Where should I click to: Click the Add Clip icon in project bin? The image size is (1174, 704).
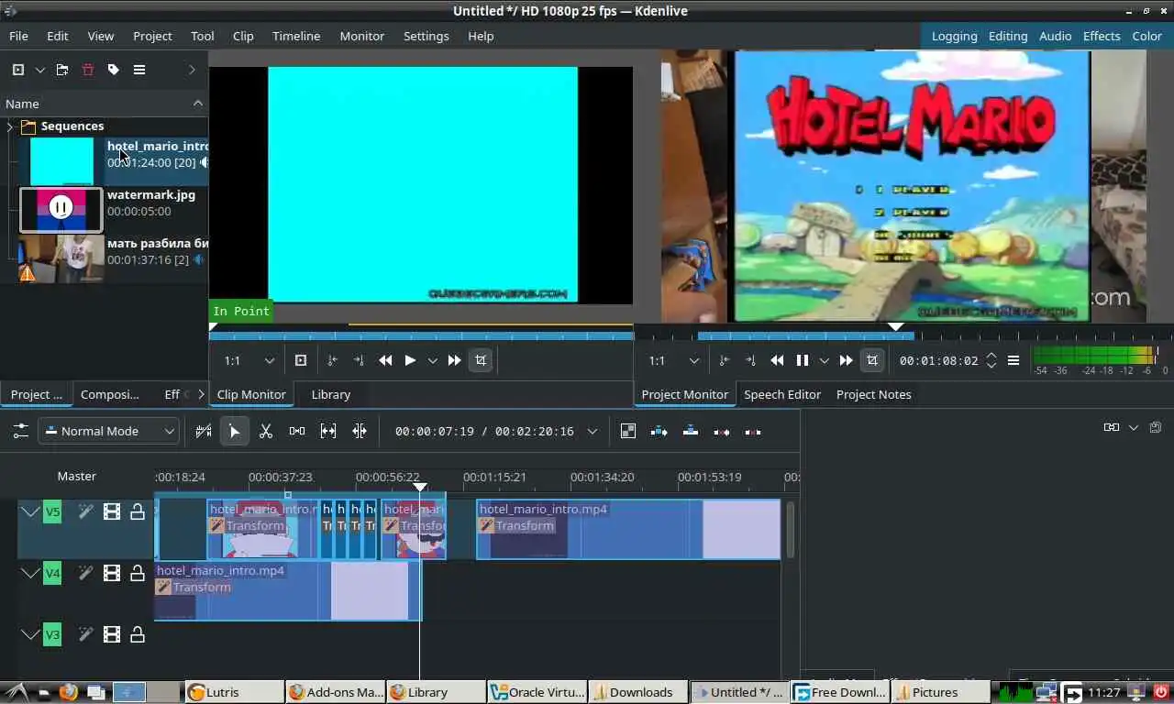17,70
